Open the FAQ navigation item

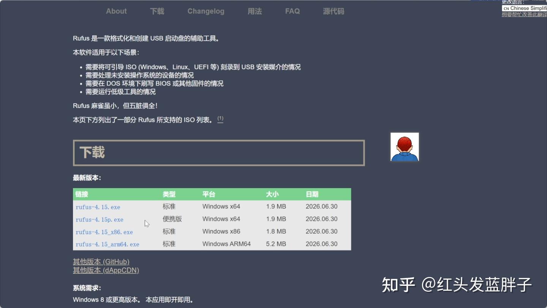(292, 11)
